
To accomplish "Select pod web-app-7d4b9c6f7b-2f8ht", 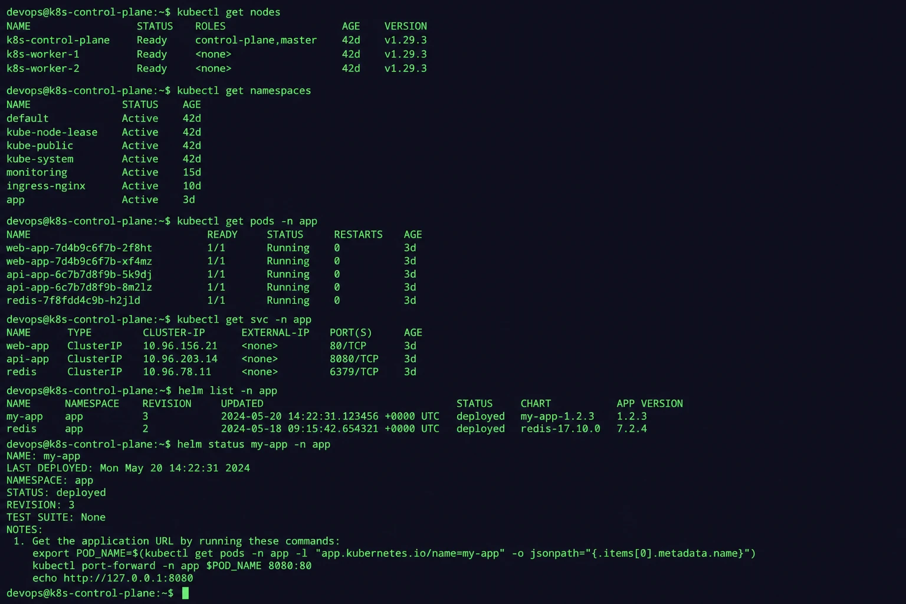I will point(79,248).
